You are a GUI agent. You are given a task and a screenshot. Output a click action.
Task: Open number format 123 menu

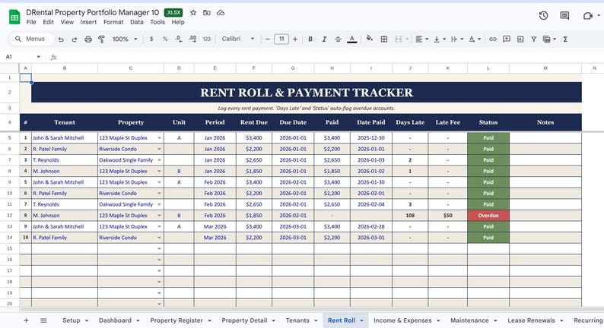point(206,39)
